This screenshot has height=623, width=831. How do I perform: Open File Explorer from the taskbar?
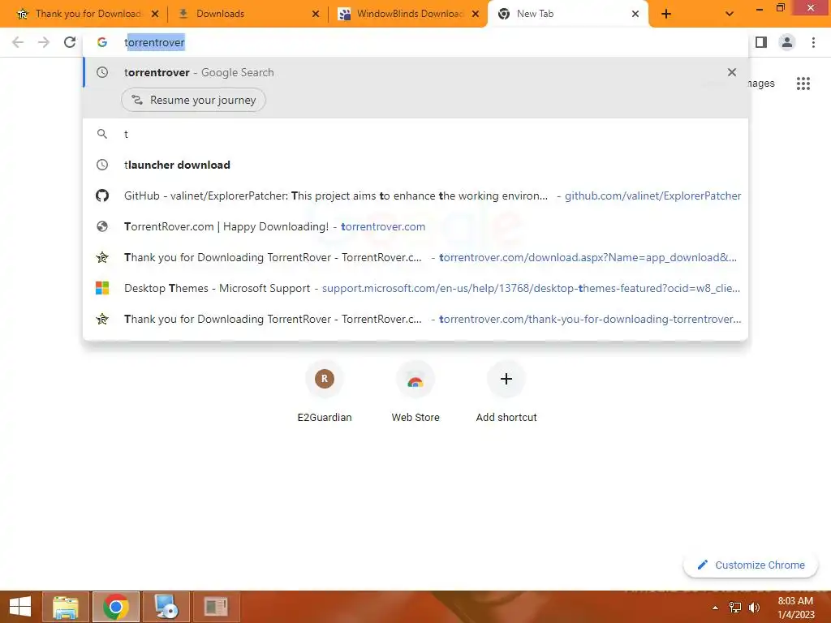(x=66, y=607)
